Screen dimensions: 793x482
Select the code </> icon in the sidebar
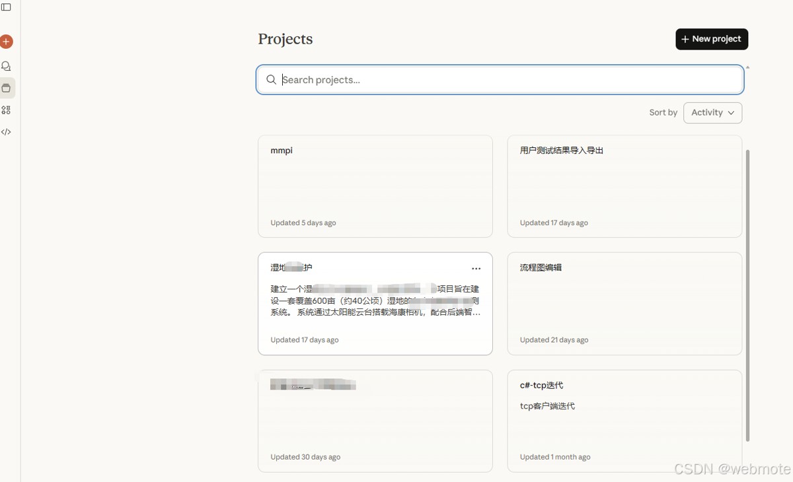click(x=7, y=131)
